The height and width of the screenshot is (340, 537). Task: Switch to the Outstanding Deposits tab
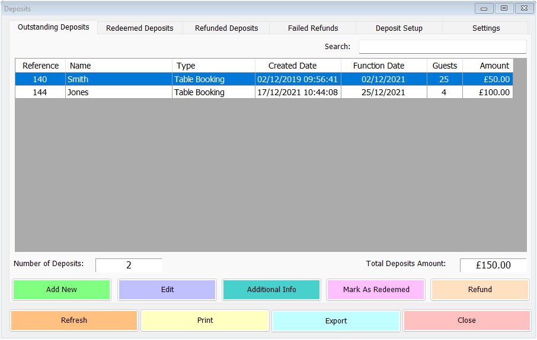pos(53,27)
